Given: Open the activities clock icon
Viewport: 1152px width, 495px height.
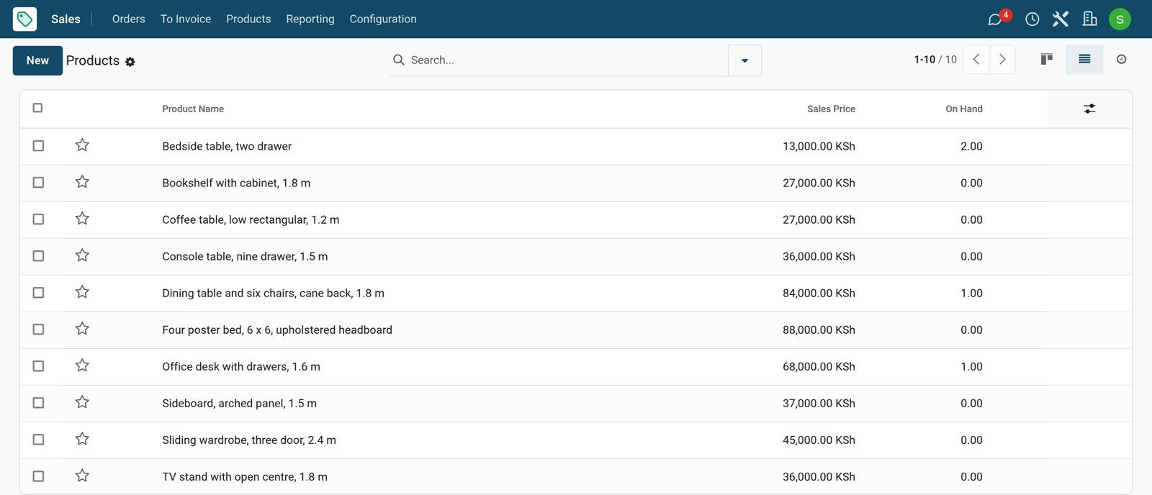Looking at the screenshot, I should [x=1032, y=19].
